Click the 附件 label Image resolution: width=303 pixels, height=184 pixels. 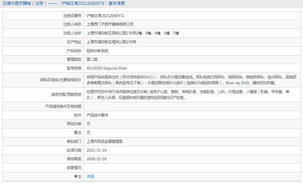coord(77,115)
